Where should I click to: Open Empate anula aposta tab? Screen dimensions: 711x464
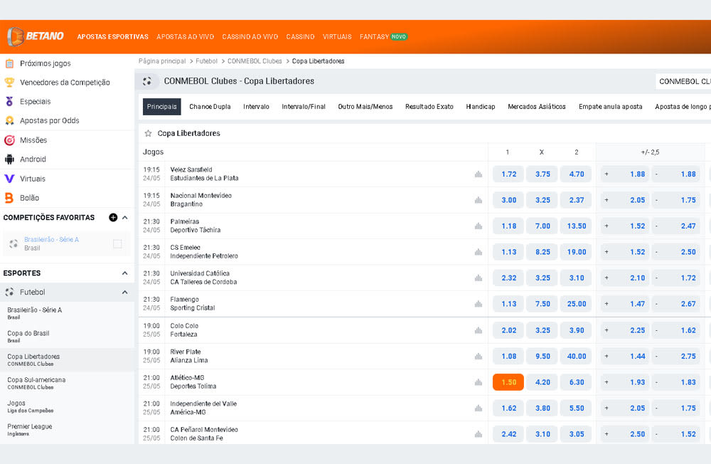(x=610, y=107)
